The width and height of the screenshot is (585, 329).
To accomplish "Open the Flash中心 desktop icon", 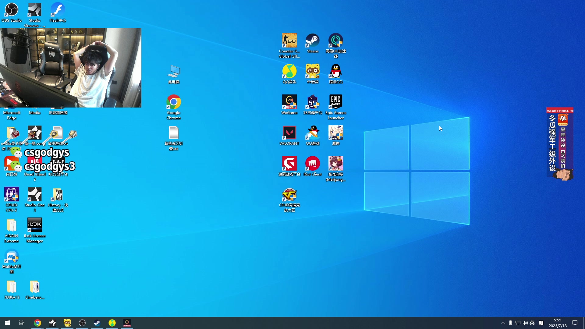I will tap(58, 12).
